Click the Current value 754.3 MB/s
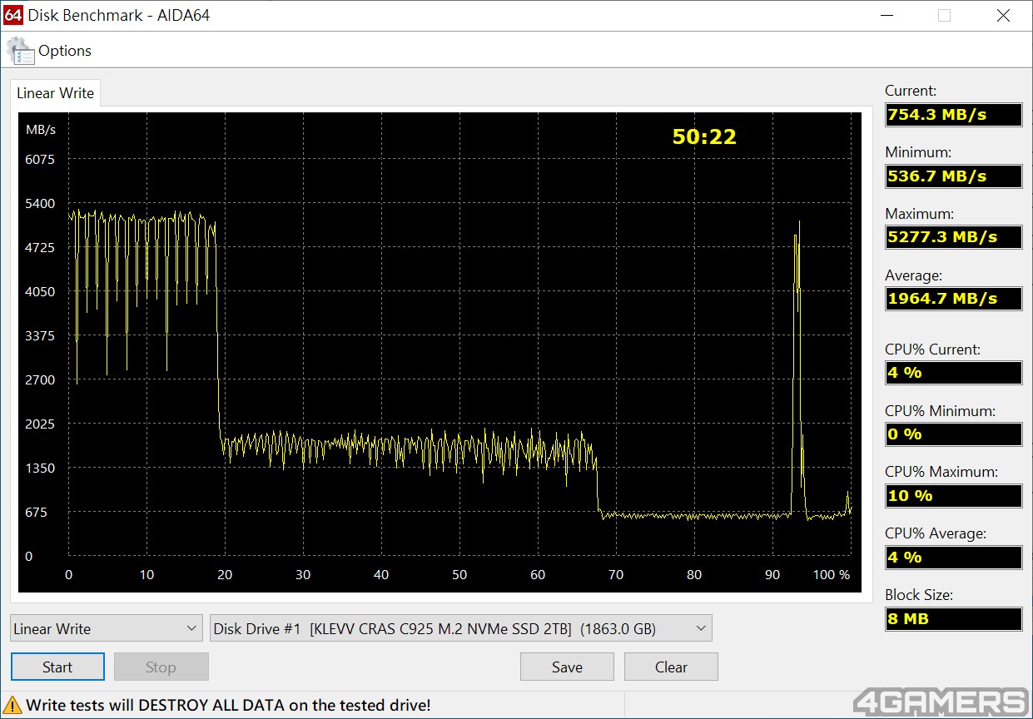Image resolution: width=1033 pixels, height=719 pixels. 953,115
